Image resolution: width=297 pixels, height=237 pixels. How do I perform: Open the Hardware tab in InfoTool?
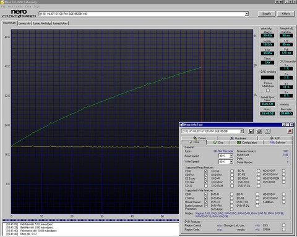point(238,138)
